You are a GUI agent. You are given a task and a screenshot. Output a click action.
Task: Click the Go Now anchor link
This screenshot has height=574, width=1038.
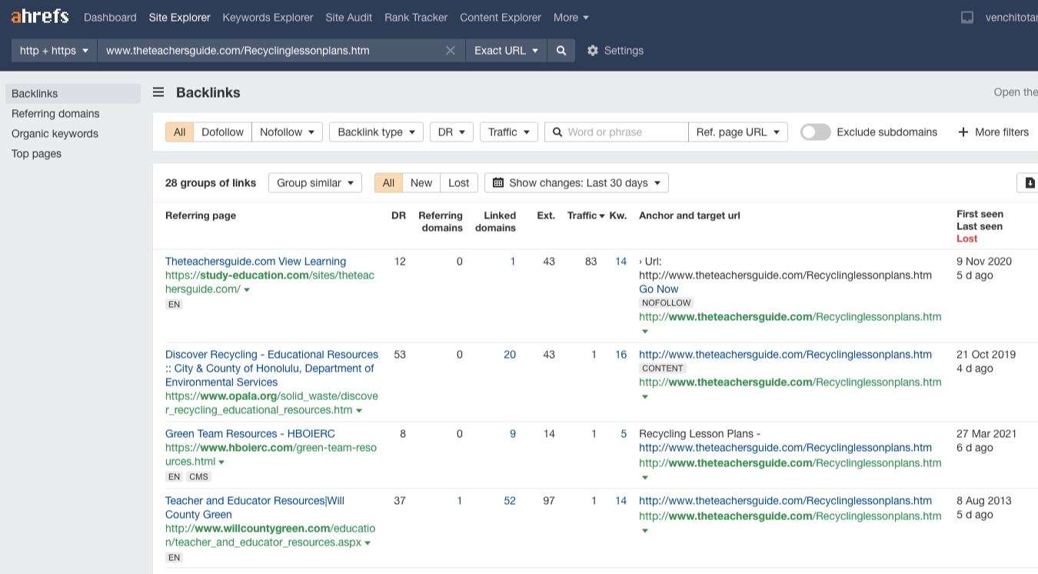tap(658, 289)
